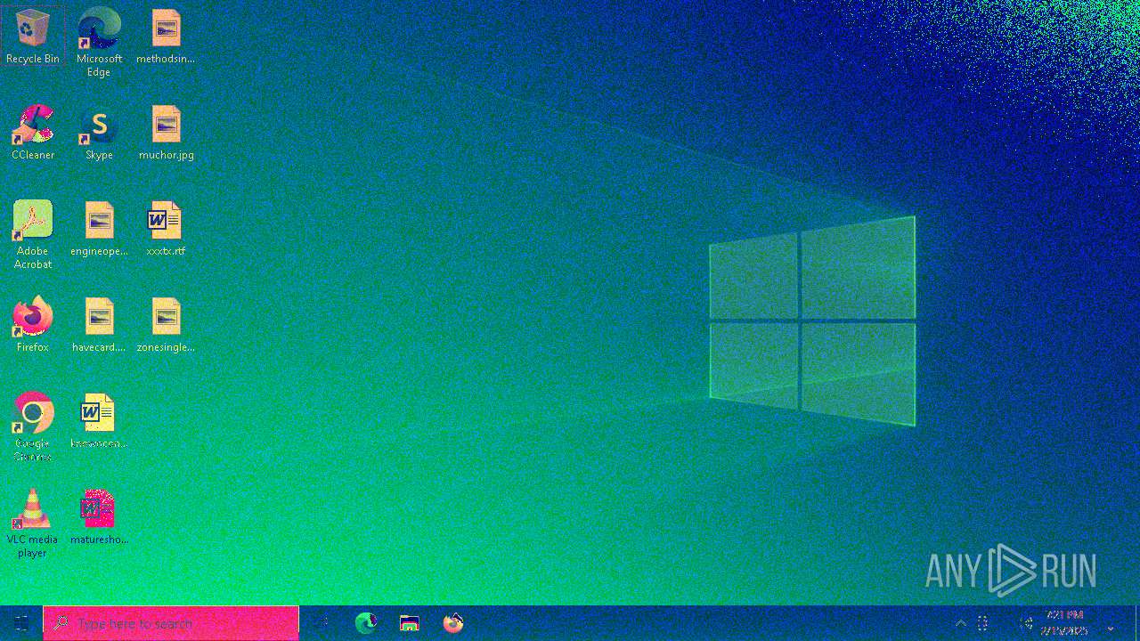Select the Skype desktop shortcut
Viewport: 1140px width, 641px height.
99,133
